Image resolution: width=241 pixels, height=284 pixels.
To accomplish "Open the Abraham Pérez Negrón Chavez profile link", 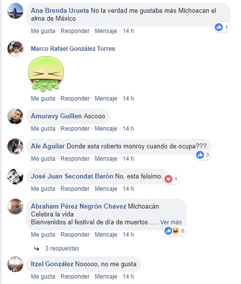I will tap(79, 206).
